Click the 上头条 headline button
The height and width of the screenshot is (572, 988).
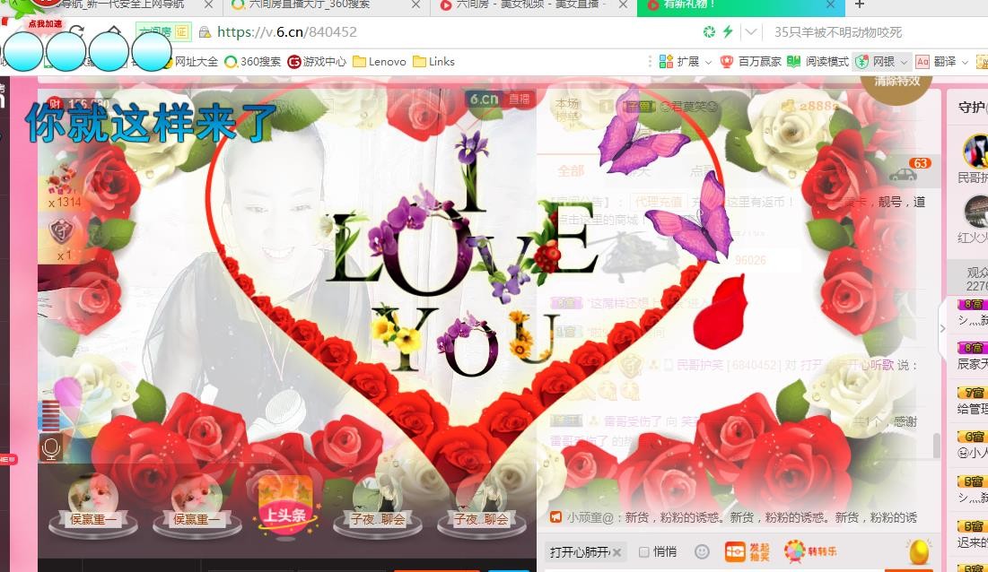tap(285, 507)
